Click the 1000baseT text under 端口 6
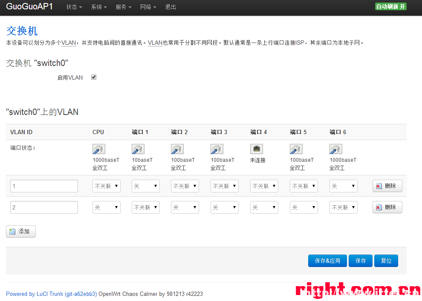This screenshot has height=301, width=422. (343, 160)
